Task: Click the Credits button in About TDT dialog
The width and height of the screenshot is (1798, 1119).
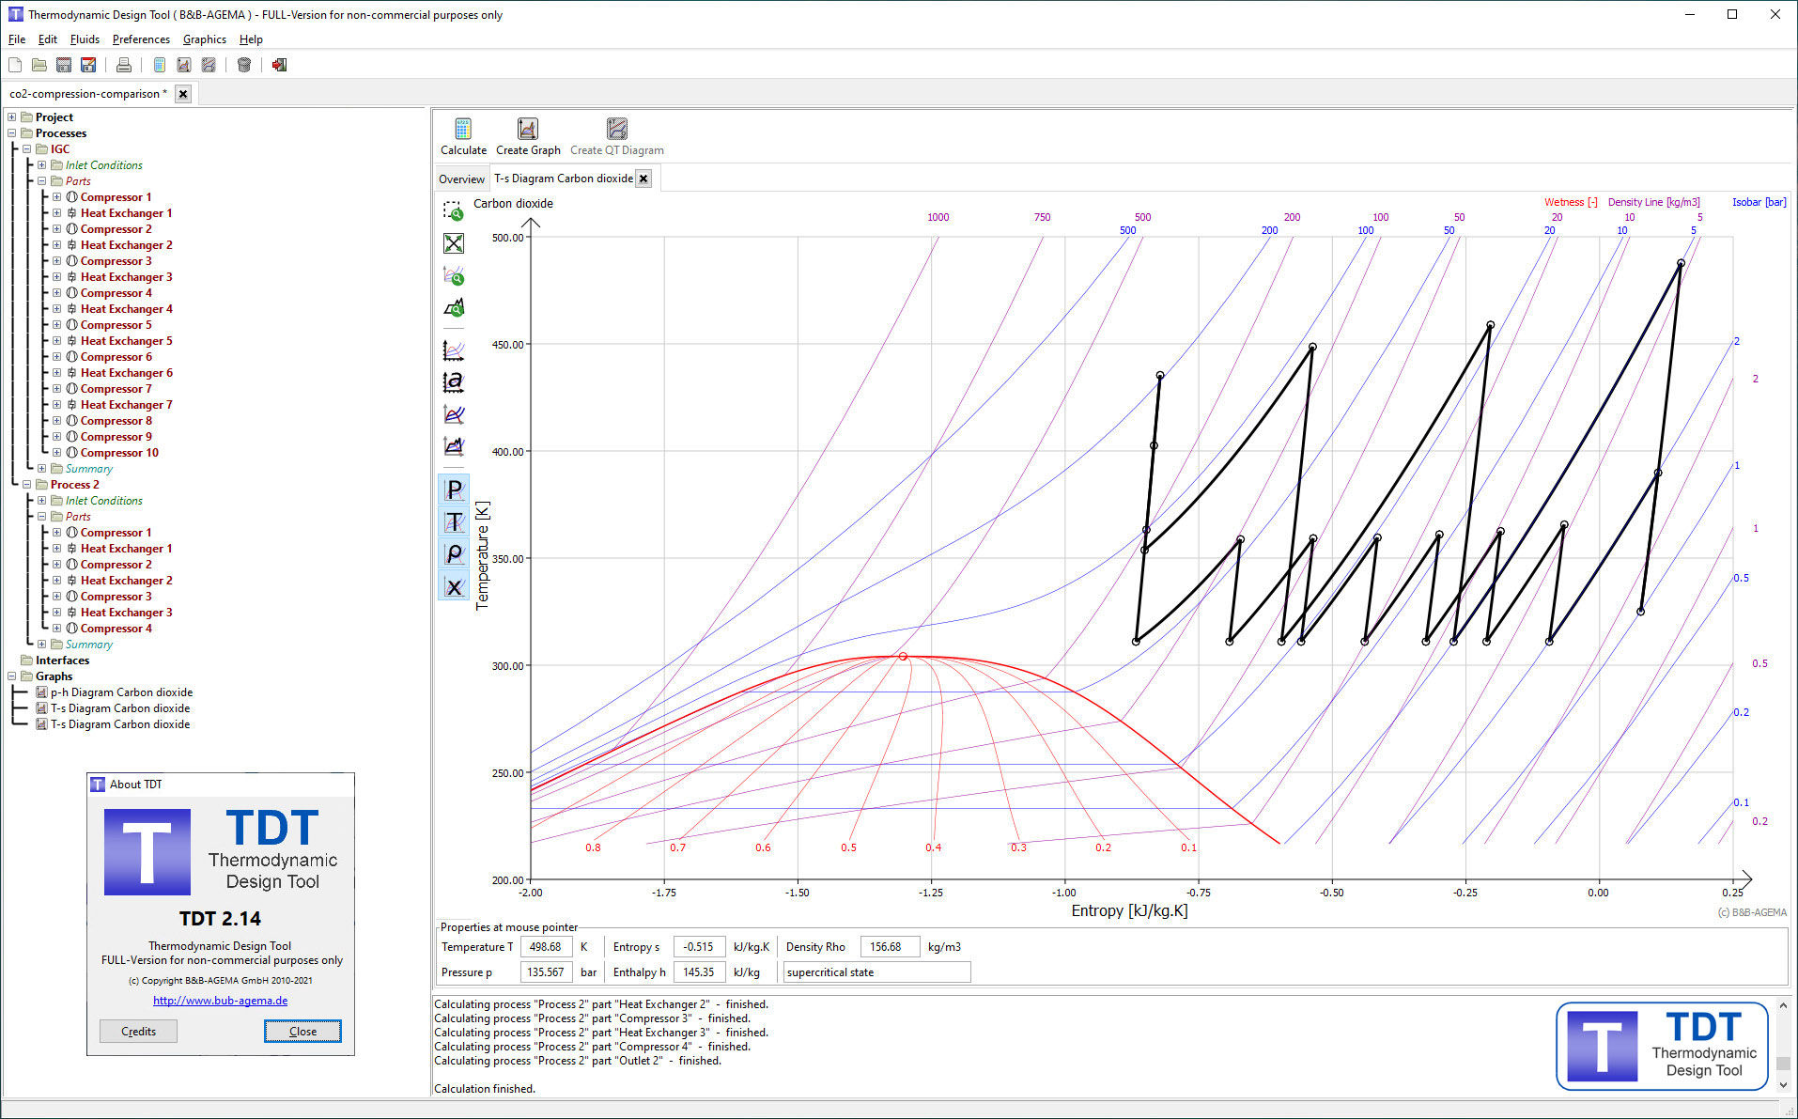Action: [137, 1031]
